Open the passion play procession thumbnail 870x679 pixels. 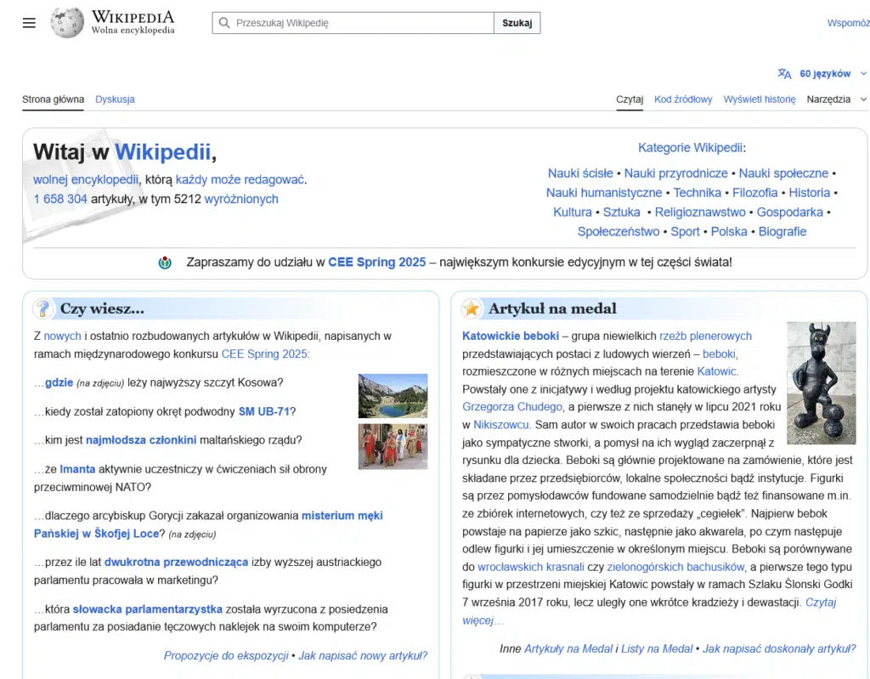tap(393, 446)
